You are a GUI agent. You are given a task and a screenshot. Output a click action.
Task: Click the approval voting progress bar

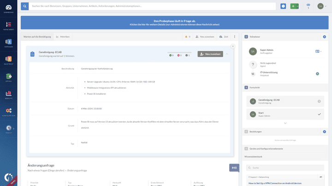coord(179,52)
